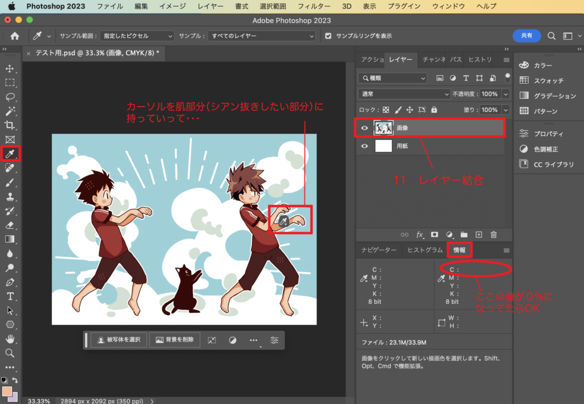This screenshot has height=404, width=584.
Task: Create a new layer group folder
Action: (x=464, y=234)
